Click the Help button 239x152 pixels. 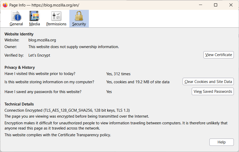pyautogui.click(x=222, y=142)
